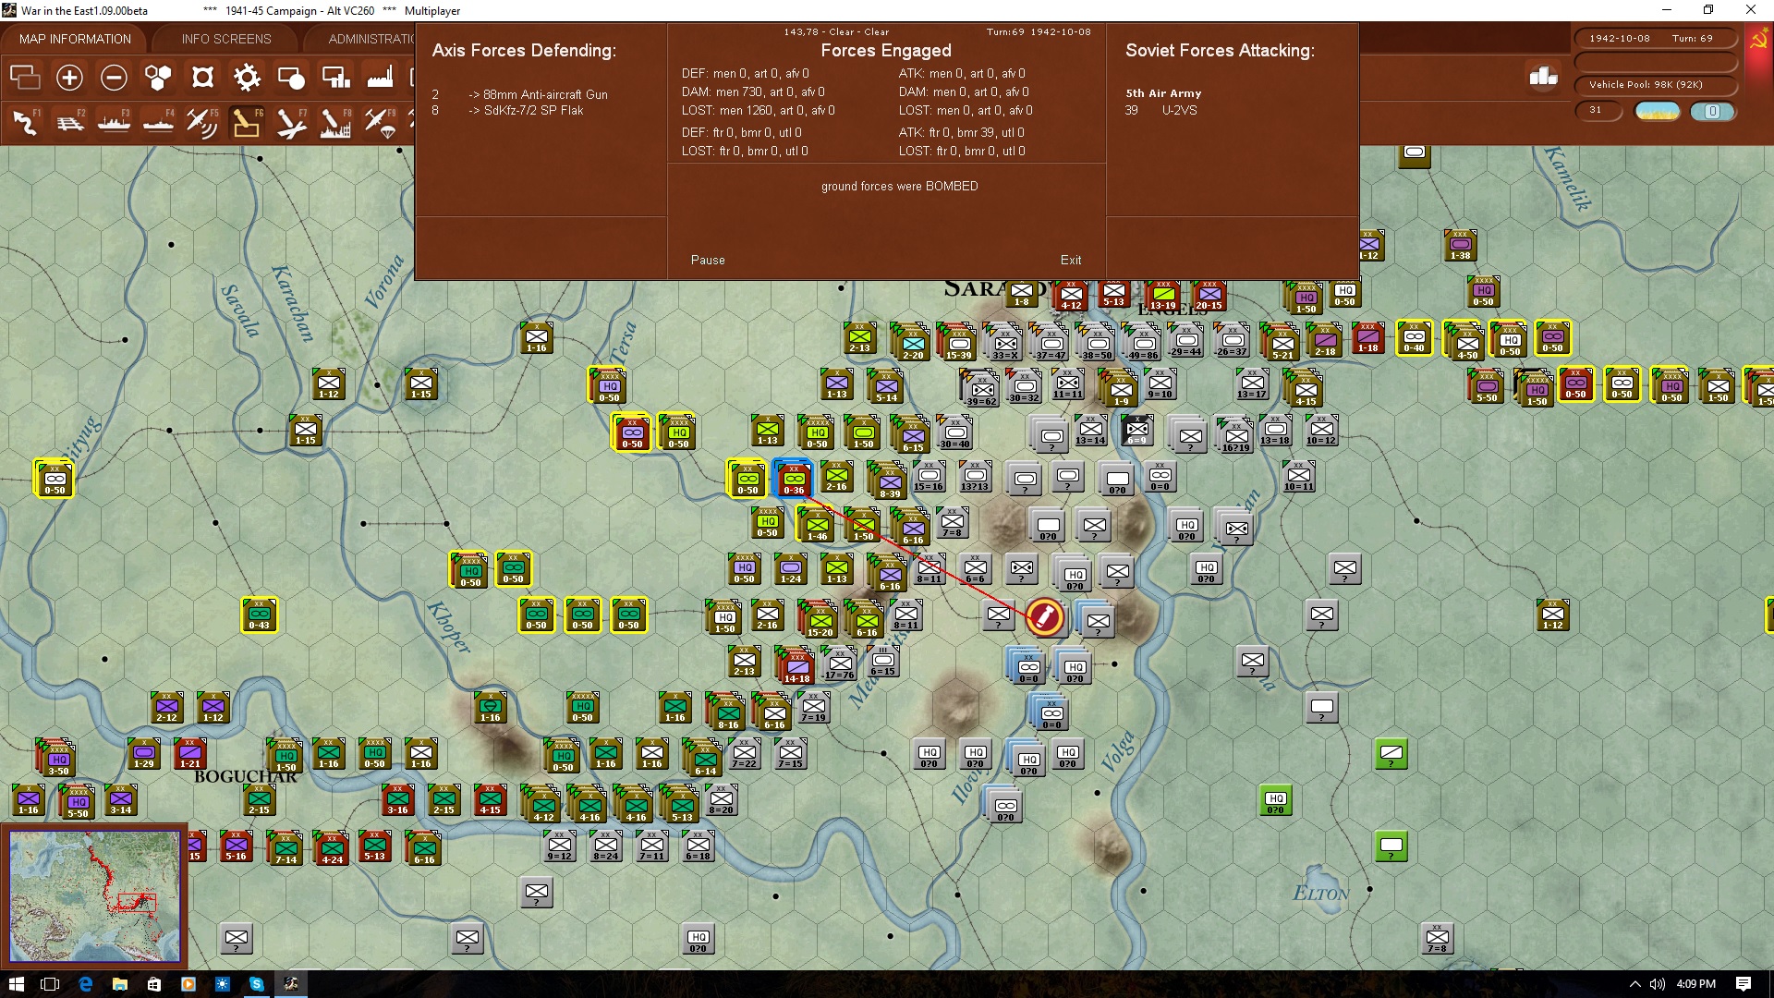Select the Axis unit stack 49=86

pyautogui.click(x=1142, y=342)
